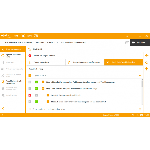Click the orange back arrow on right sidebar
The width and height of the screenshot is (150, 150).
pos(147,56)
